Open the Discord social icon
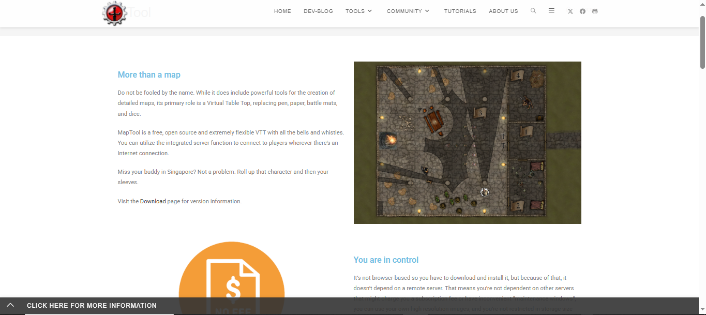 595,11
